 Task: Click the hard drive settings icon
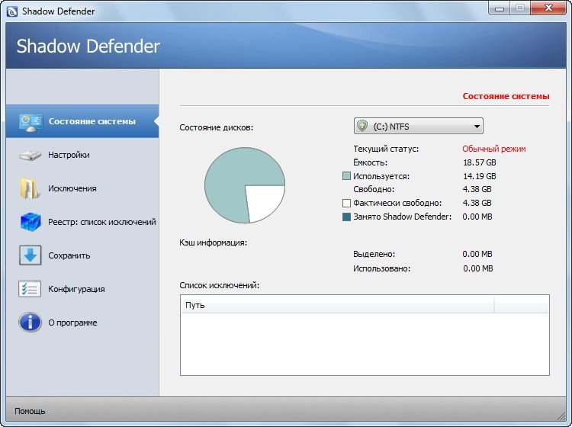tap(30, 156)
